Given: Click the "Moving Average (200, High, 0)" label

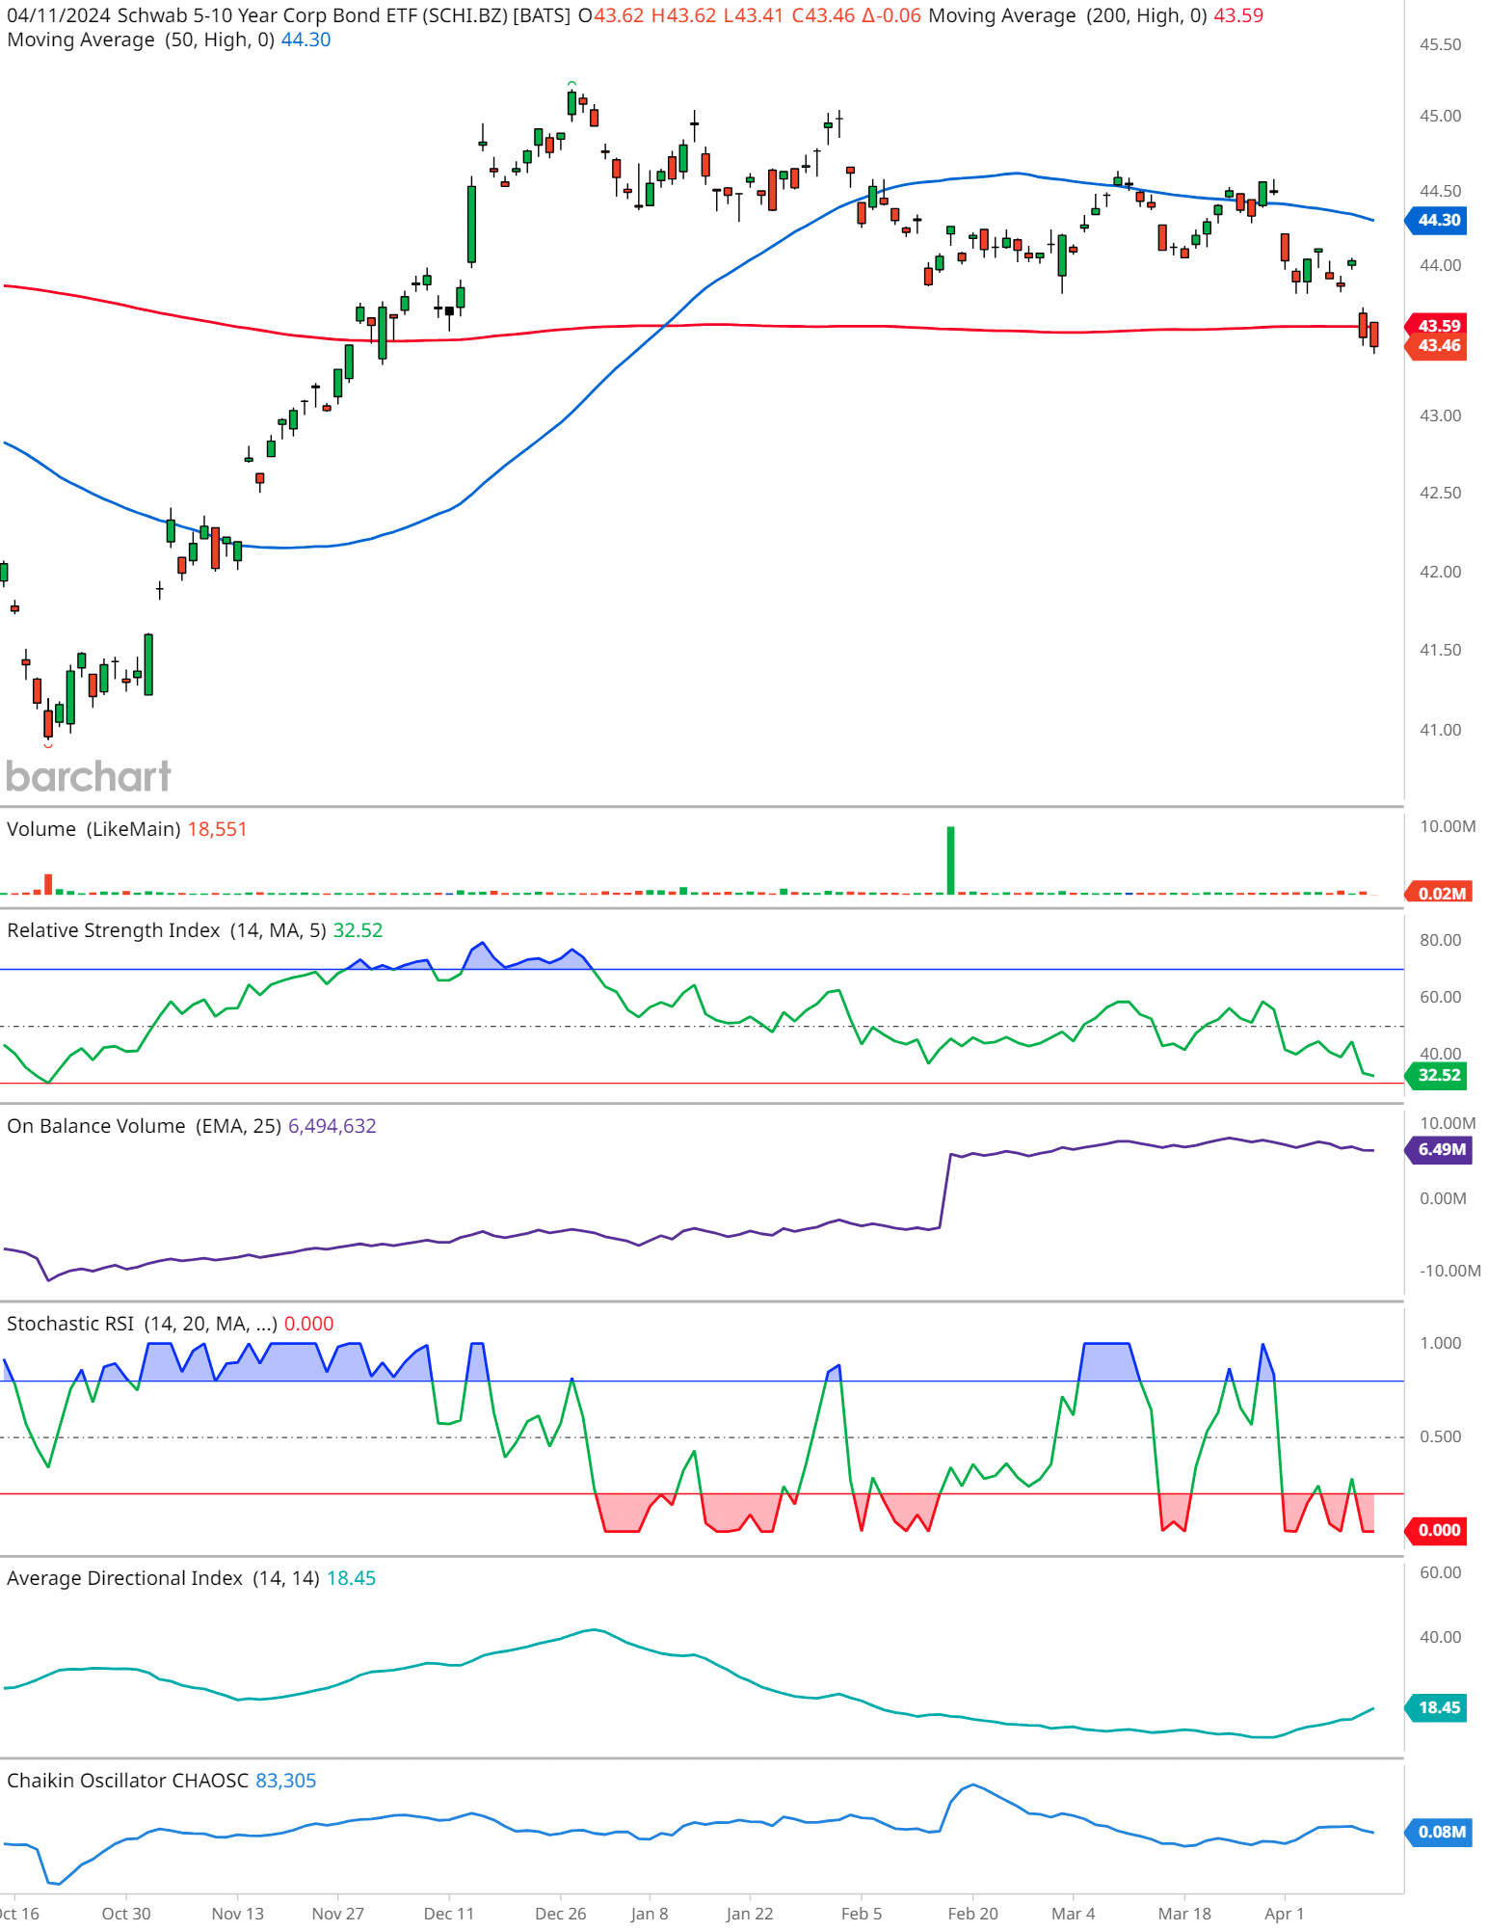Looking at the screenshot, I should pos(1068,15).
